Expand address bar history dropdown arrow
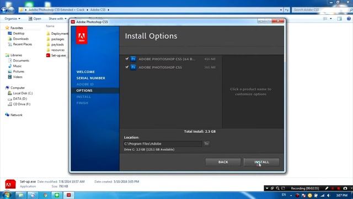 coord(281,10)
